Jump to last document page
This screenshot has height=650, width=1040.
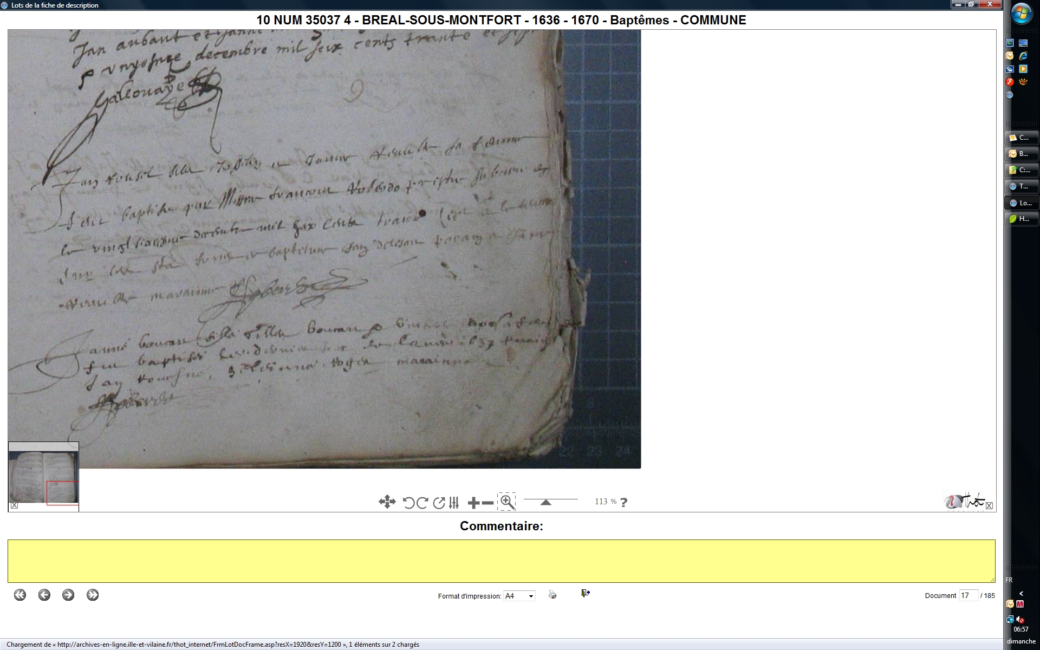pyautogui.click(x=93, y=595)
